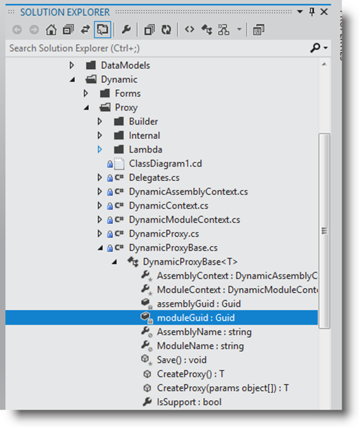Screen dimensions: 359x427
Task: Expand the Builder folder
Action: click(x=100, y=122)
